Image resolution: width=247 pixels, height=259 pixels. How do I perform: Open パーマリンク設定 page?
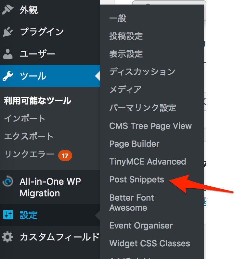coord(143,107)
